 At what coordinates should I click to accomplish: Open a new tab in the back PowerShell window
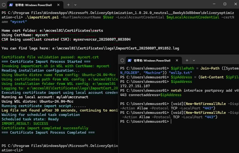69,5
